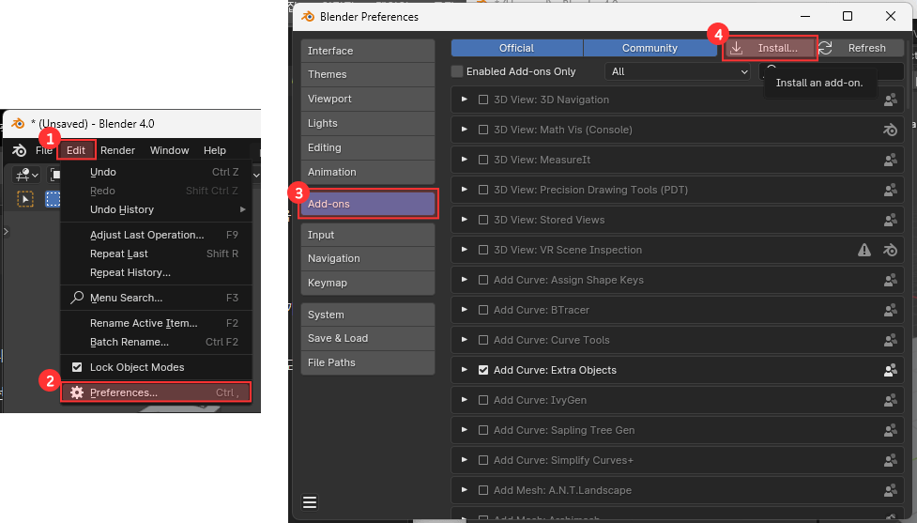Enable Add Curve: IvyGen checkbox
Screen dimensions: 917x523
483,400
